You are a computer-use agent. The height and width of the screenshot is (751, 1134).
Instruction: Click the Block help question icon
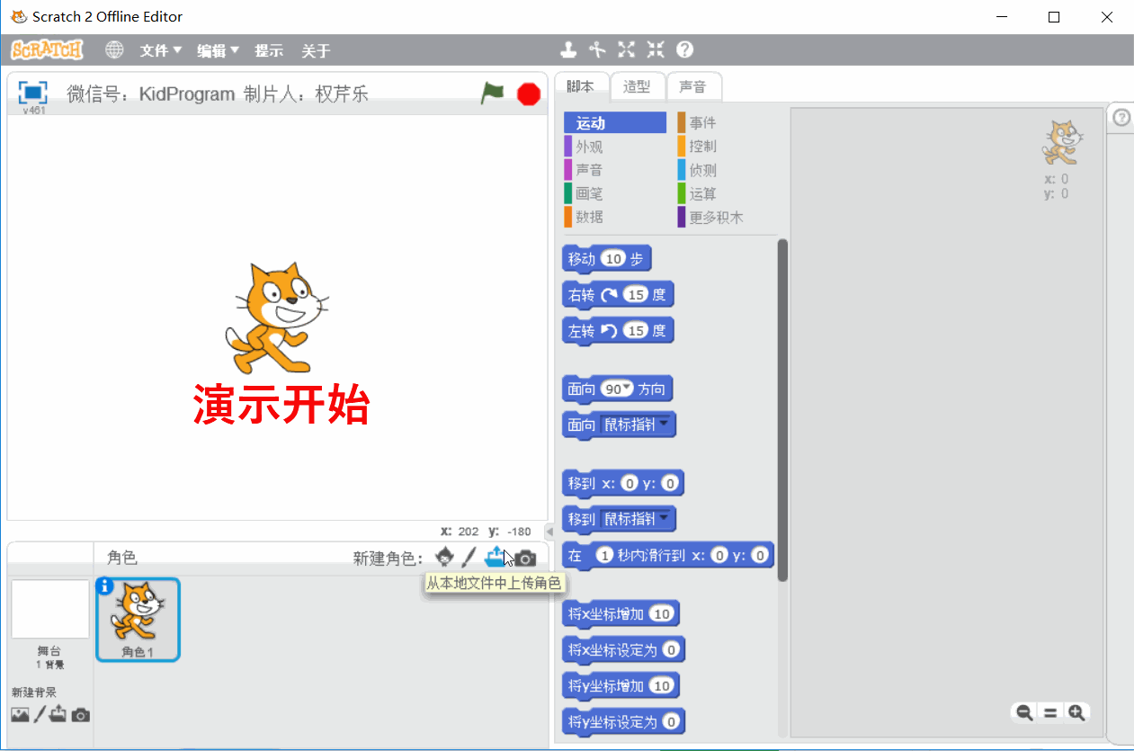point(685,49)
